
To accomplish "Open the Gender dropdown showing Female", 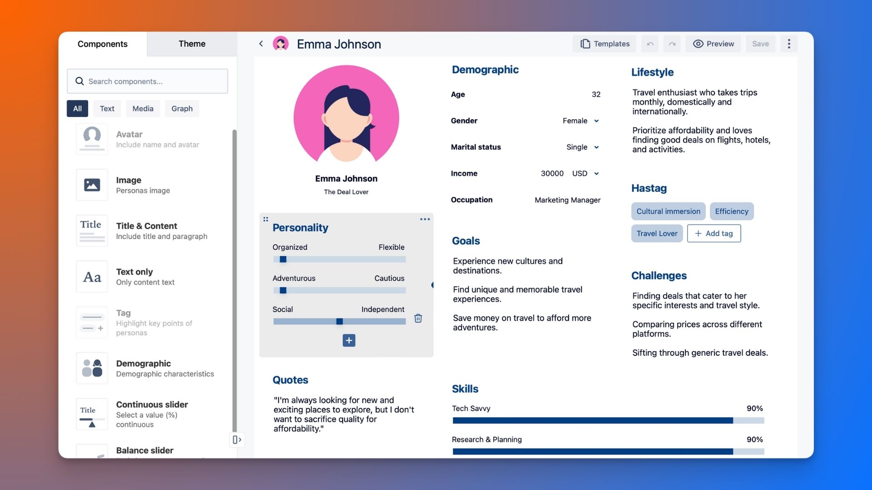I will [597, 121].
